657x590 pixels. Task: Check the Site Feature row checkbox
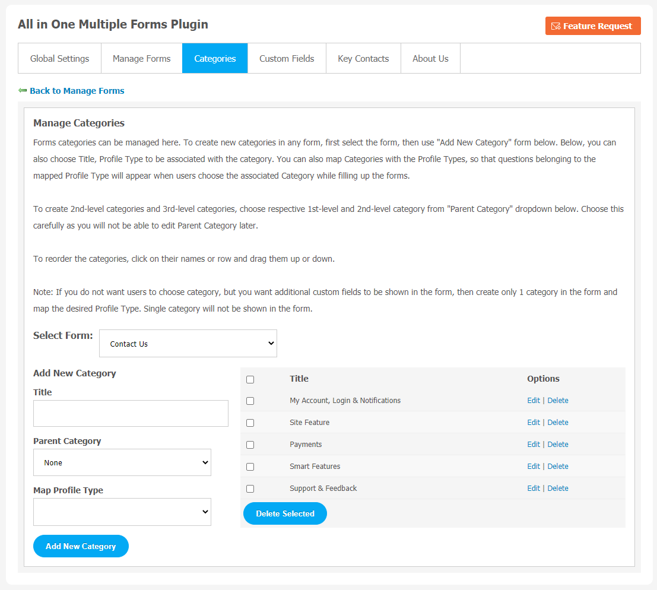(250, 423)
